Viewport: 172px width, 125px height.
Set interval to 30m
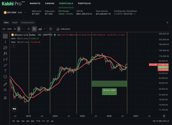click(9, 29)
